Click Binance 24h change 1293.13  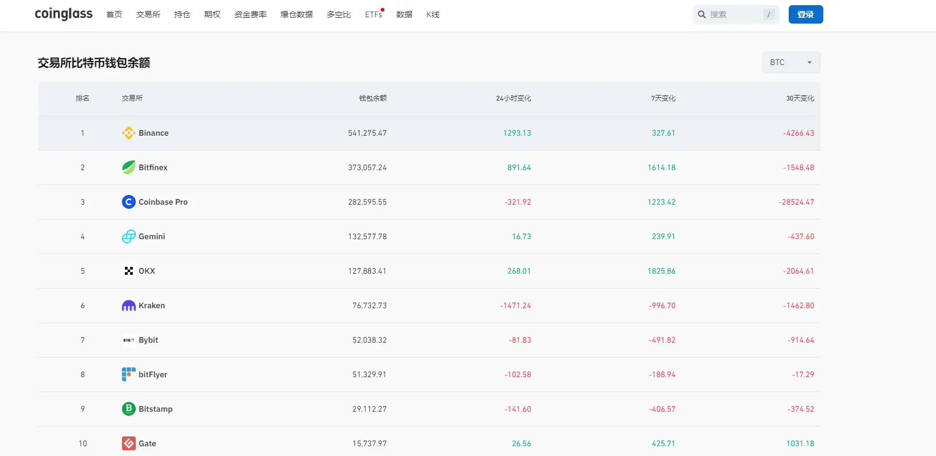tap(517, 133)
